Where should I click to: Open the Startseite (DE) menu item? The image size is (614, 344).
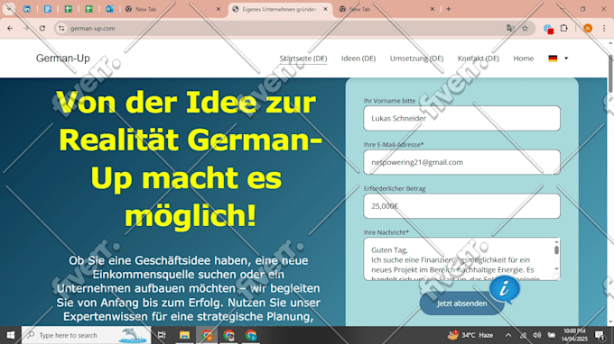(303, 59)
